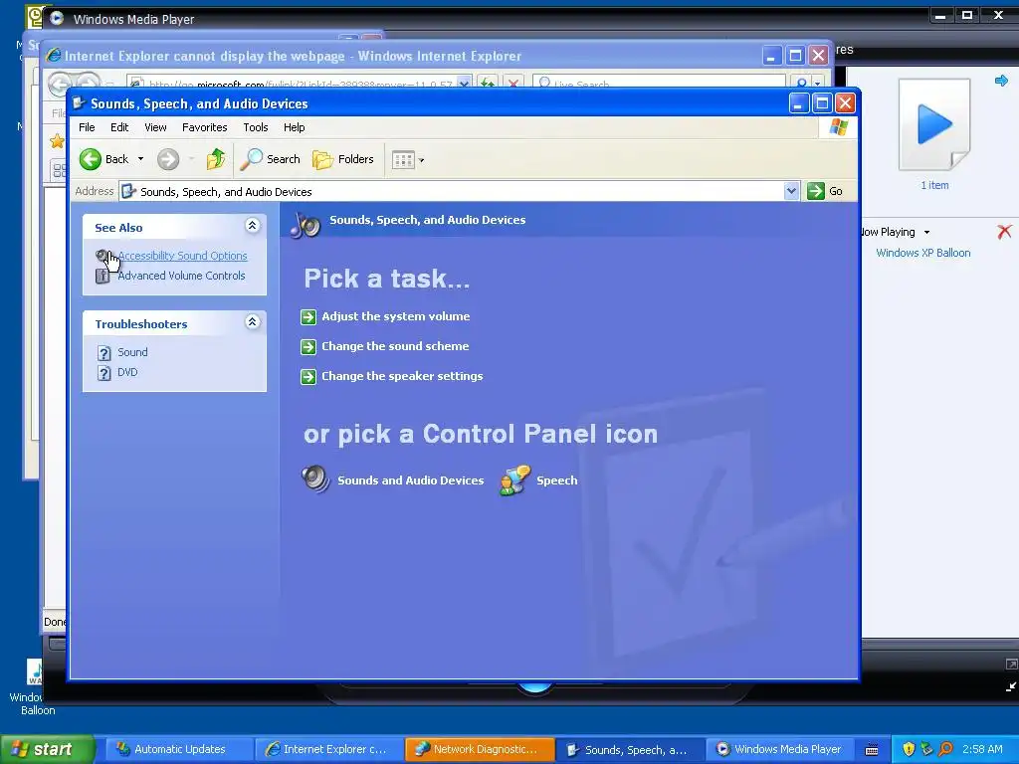
Task: Click arrow icon beside Change the sound scheme
Action: tap(308, 347)
